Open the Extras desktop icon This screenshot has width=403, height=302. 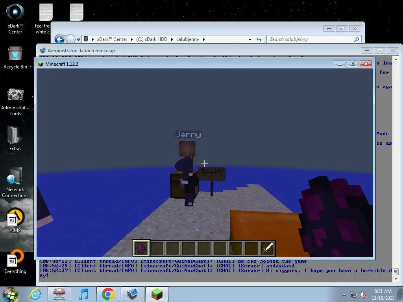(x=15, y=138)
